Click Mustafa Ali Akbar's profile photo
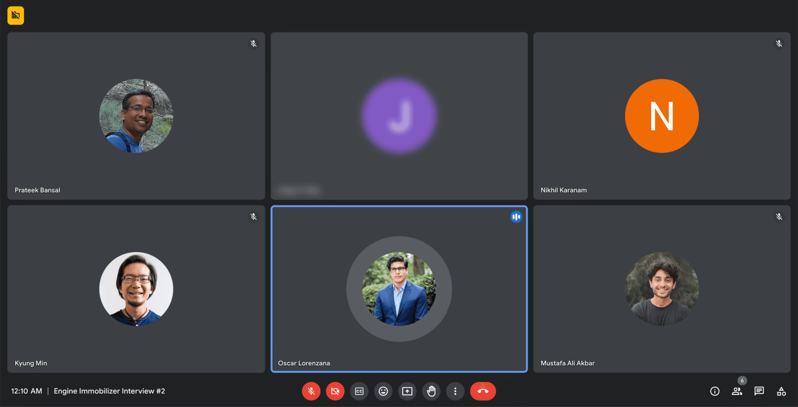The width and height of the screenshot is (798, 407). (662, 288)
